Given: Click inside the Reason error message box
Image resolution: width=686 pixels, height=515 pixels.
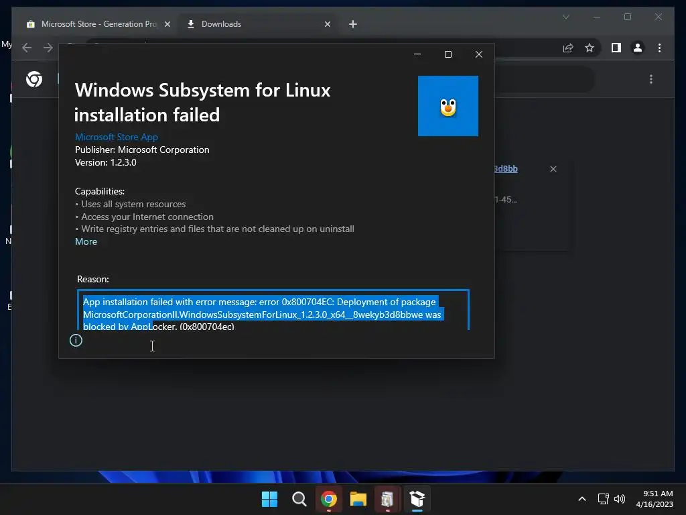Looking at the screenshot, I should [273, 310].
